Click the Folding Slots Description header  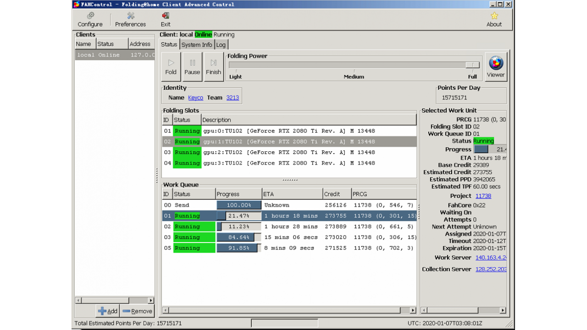pyautogui.click(x=309, y=120)
